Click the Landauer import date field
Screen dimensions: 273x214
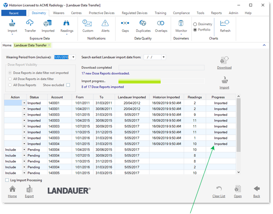153,57
